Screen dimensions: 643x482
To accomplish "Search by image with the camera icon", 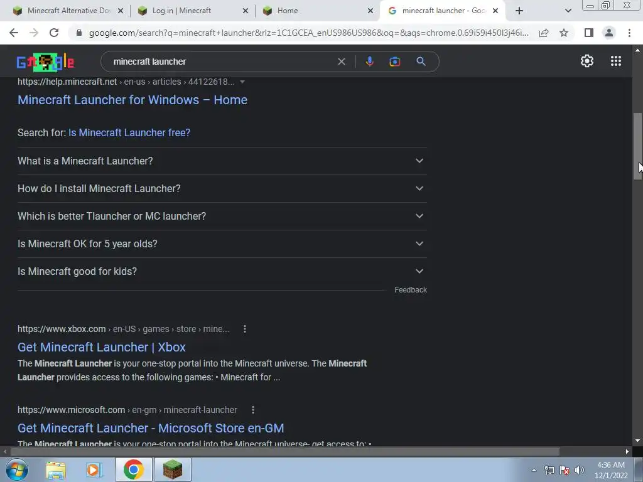I will coord(394,62).
